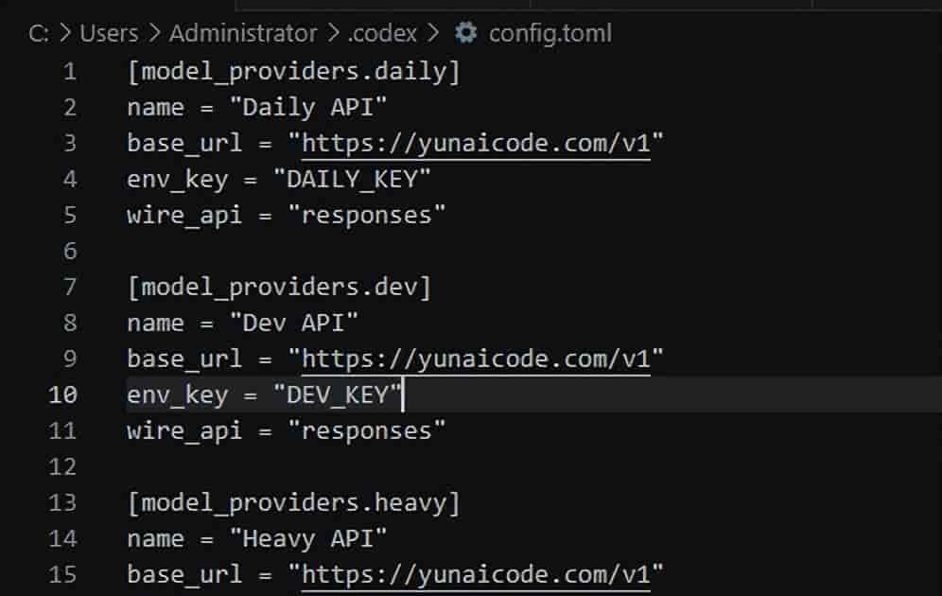The image size is (942, 596).
Task: Place cursor in "Dev API" text
Action: 294,324
